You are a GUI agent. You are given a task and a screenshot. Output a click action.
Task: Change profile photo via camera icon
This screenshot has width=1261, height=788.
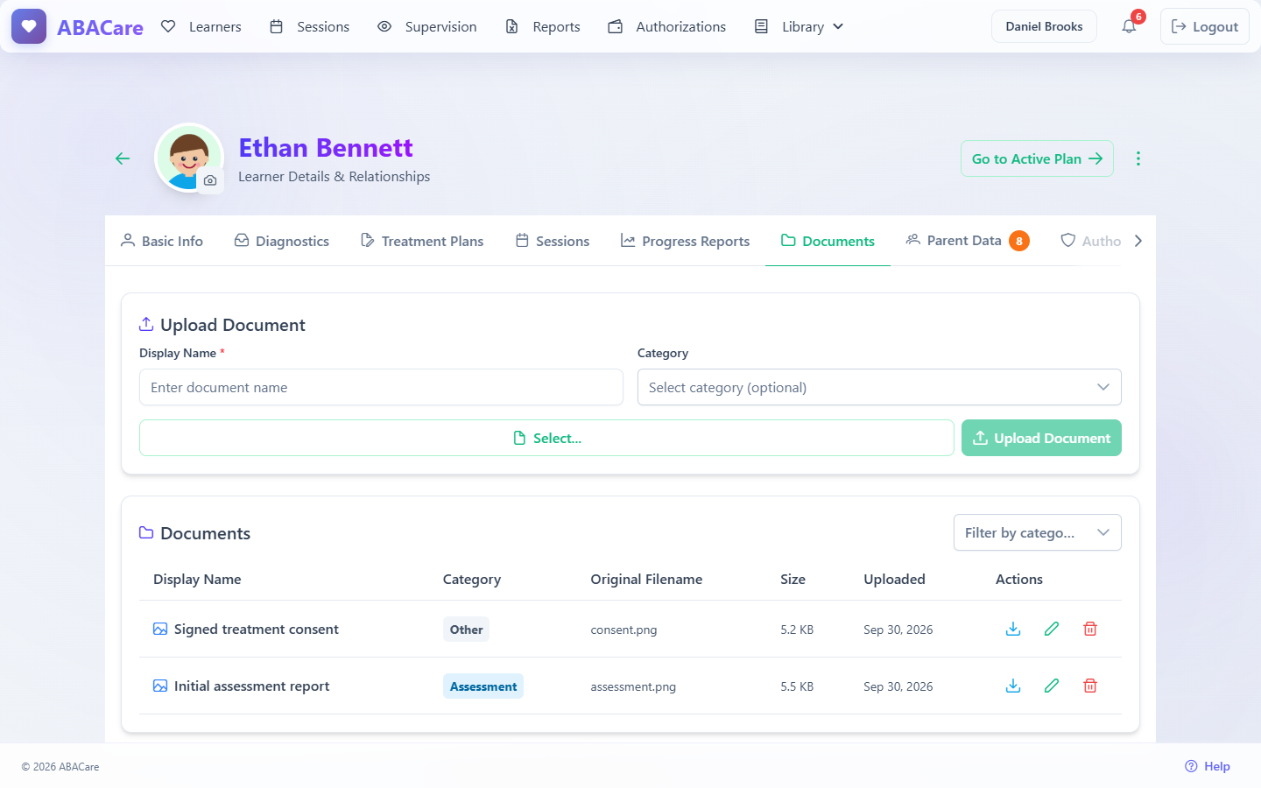210,180
